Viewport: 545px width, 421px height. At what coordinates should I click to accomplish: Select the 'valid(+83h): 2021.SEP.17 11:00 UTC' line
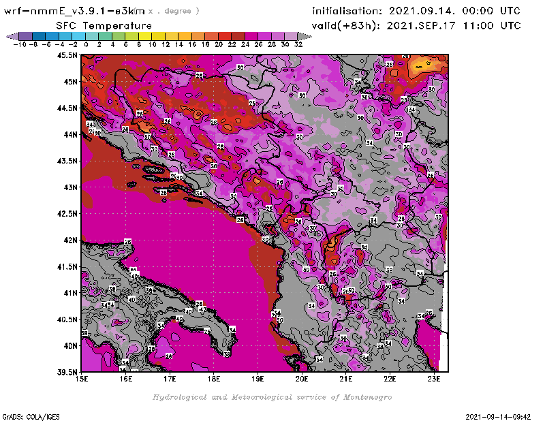pos(416,26)
